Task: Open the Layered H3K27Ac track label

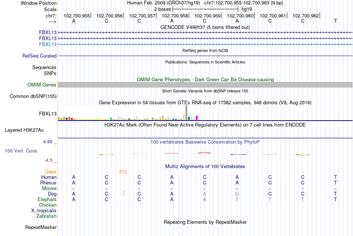Action: tap(24, 130)
